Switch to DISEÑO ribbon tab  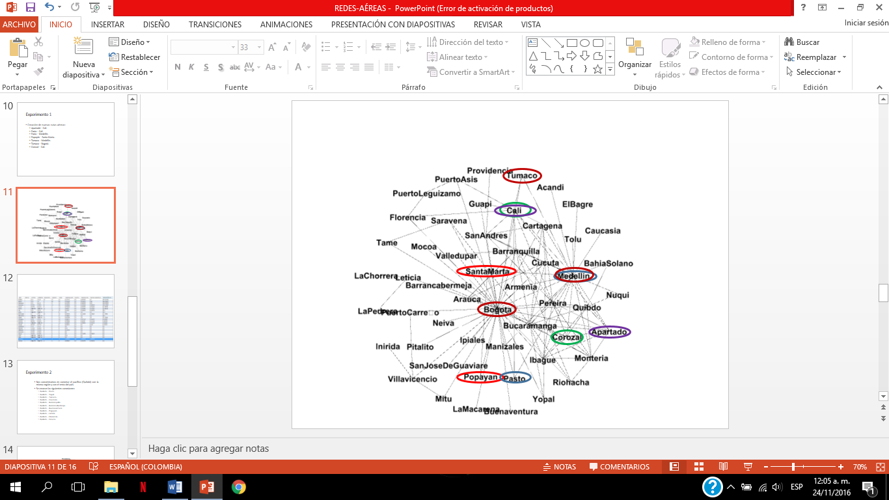pyautogui.click(x=156, y=24)
